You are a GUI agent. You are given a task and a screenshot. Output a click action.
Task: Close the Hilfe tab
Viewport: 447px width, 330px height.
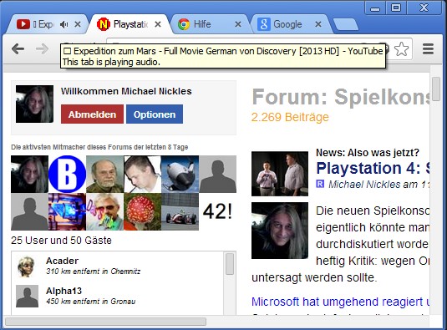tap(238, 24)
